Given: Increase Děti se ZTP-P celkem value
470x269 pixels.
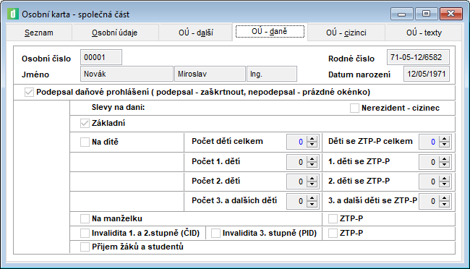Looking at the screenshot, I should pos(444,139).
